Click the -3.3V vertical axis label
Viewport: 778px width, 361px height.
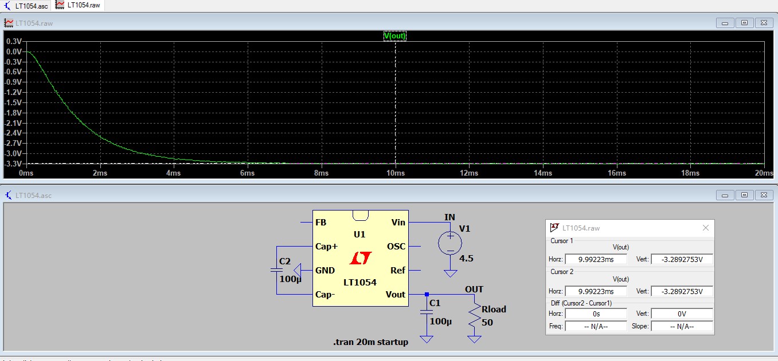13,164
